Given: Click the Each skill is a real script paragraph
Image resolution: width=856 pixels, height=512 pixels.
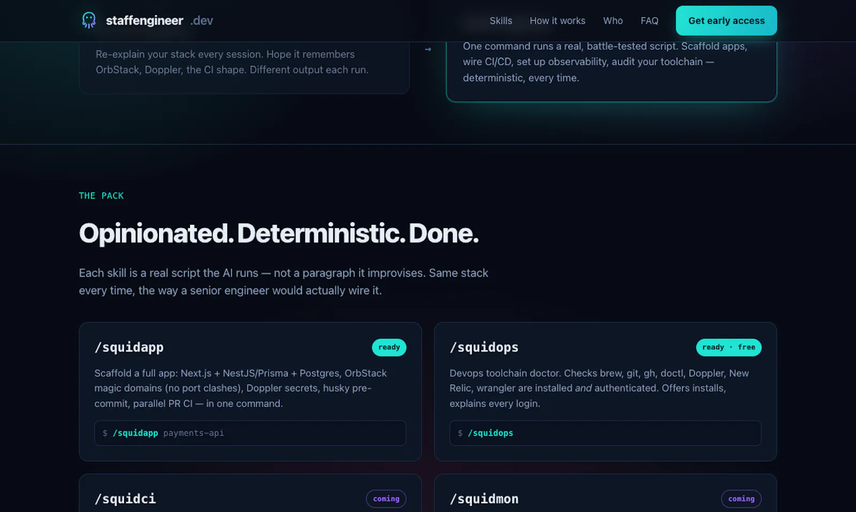Looking at the screenshot, I should [284, 282].
